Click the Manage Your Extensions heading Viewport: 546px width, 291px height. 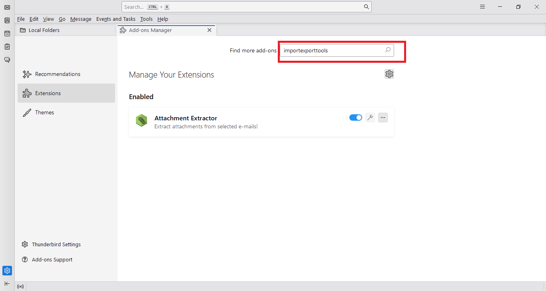pos(171,75)
